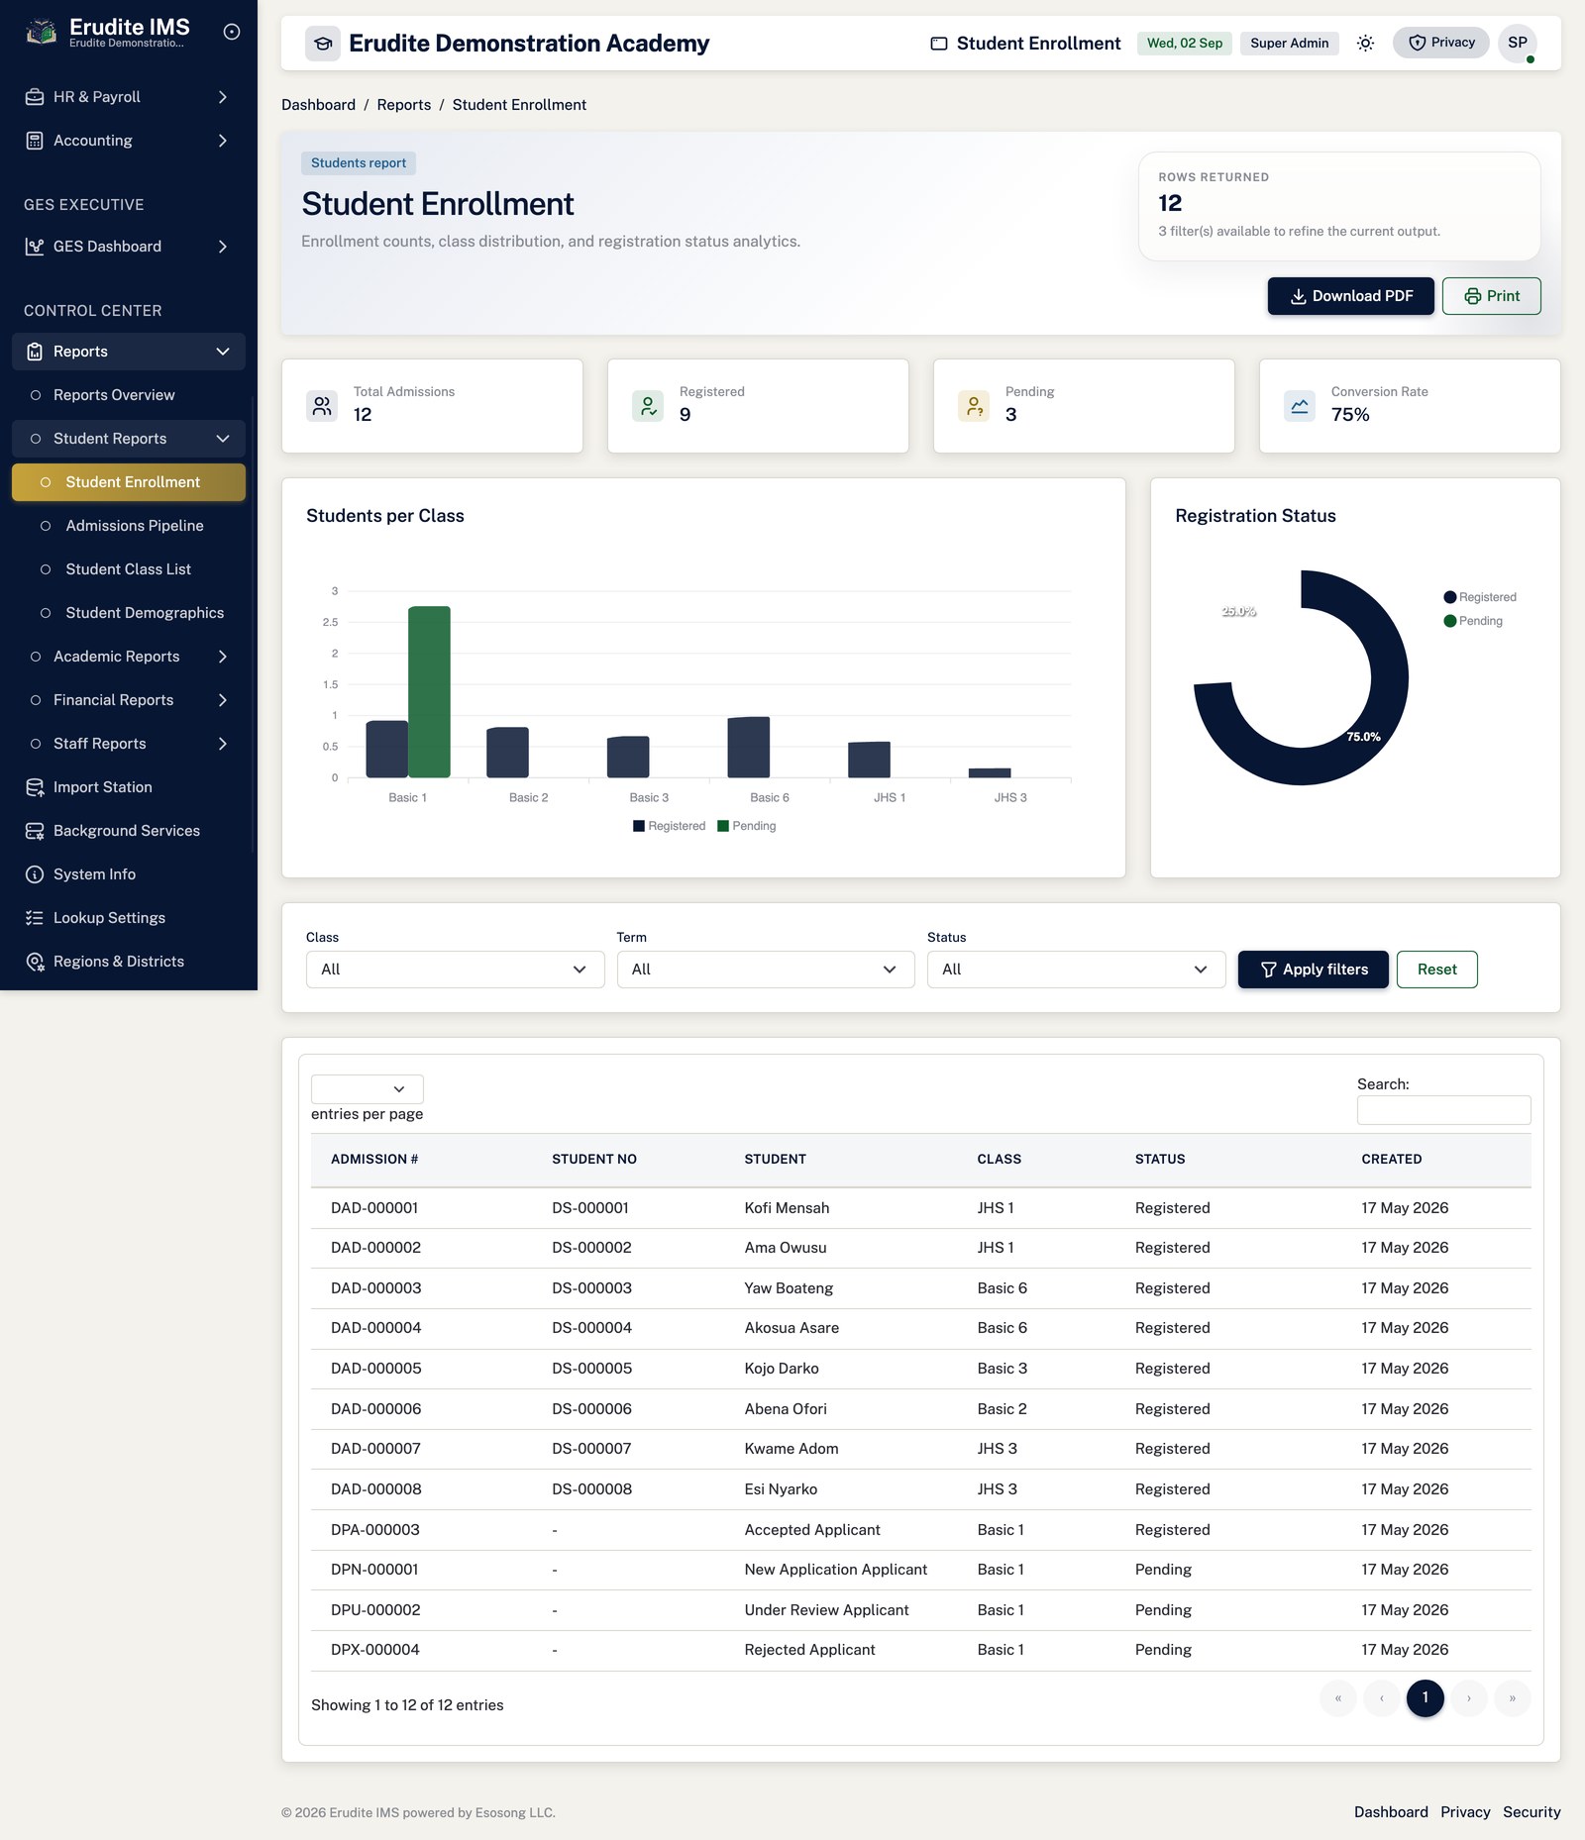Click the Accounting calculator icon
Image resolution: width=1585 pixels, height=1840 pixels.
point(35,141)
